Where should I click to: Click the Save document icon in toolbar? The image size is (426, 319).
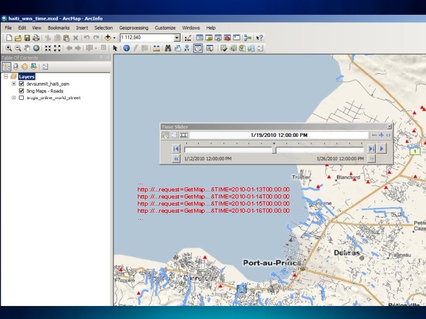[27, 38]
